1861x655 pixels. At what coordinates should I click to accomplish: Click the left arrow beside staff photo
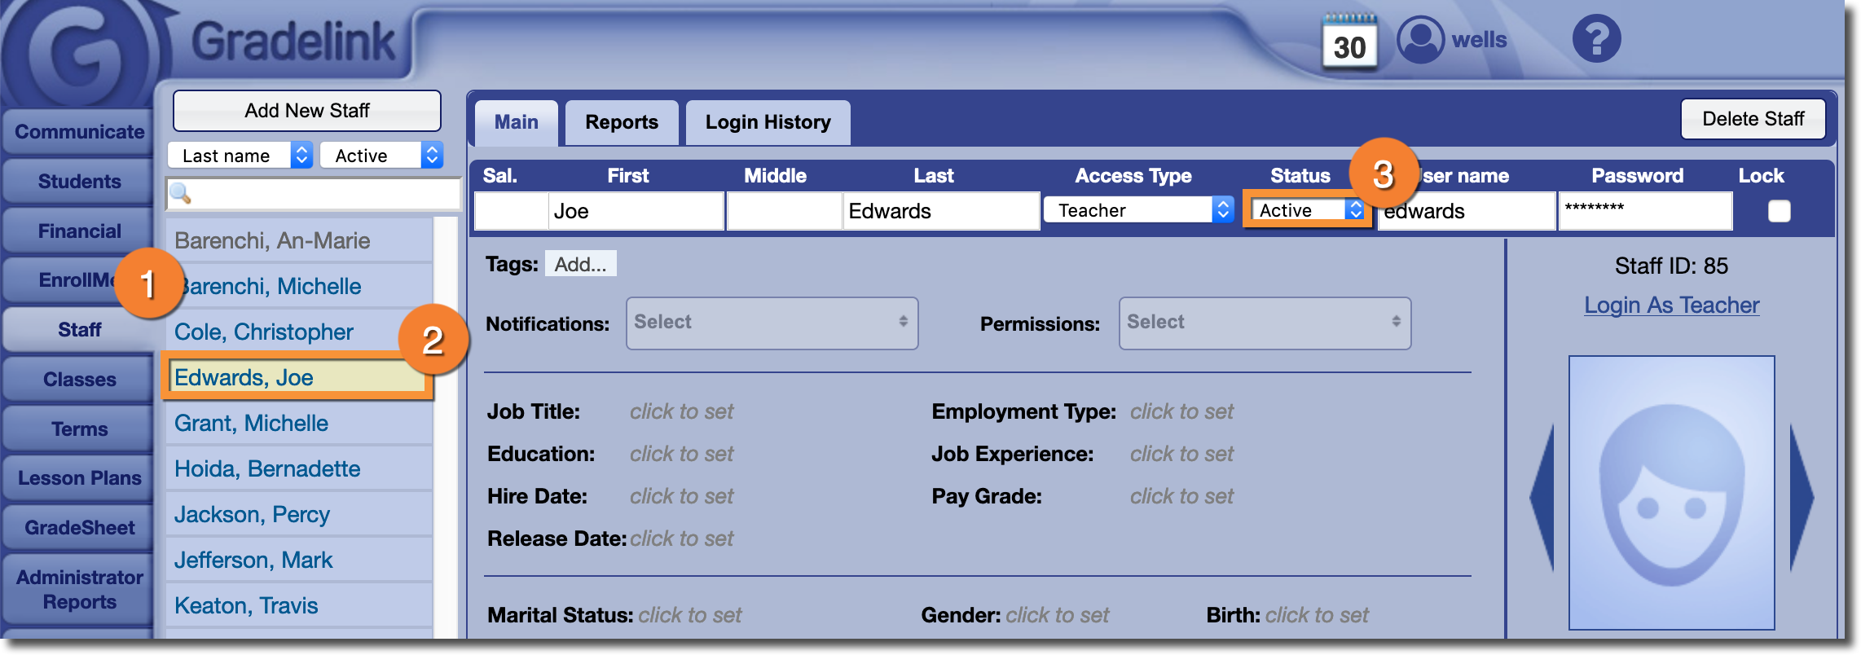1542,497
